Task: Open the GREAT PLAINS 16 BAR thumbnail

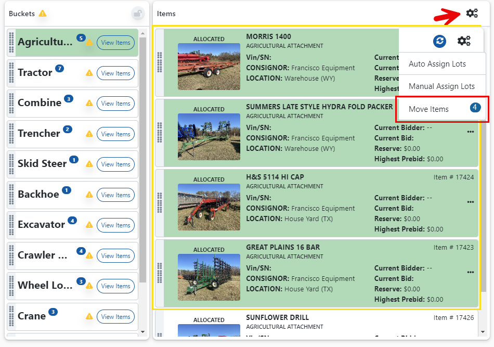Action: point(209,277)
